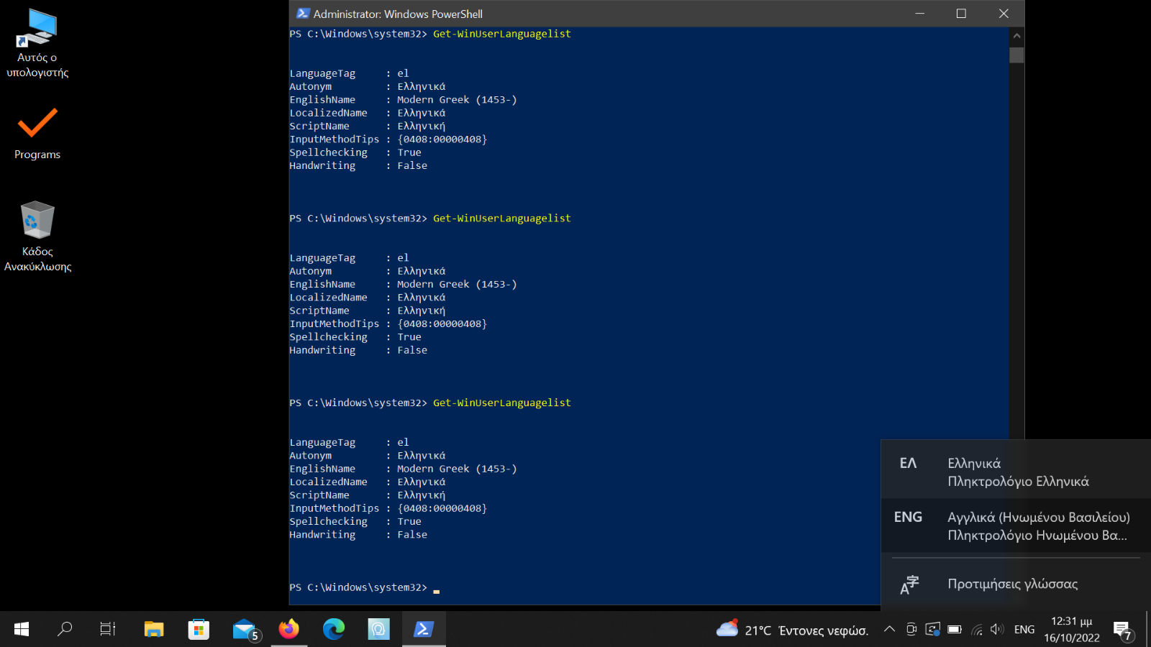
Task: Open the notification action center
Action: pos(1122,630)
